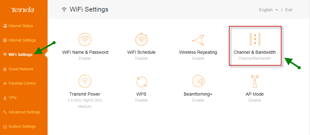Viewport: 310px width, 135px height.
Task: Open the Beamforming+ icon
Action: tap(198, 81)
